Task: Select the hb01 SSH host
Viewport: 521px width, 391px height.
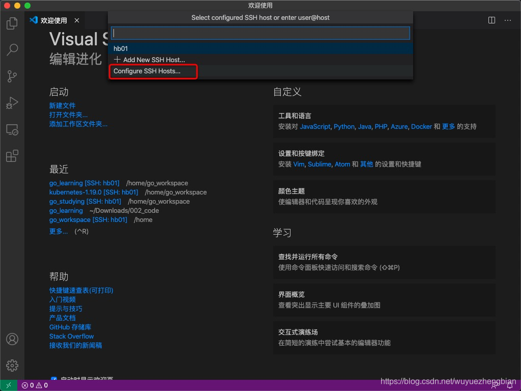Action: pos(260,48)
